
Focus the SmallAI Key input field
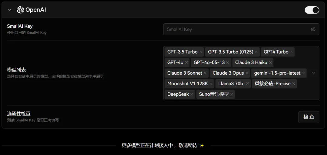click(x=241, y=29)
